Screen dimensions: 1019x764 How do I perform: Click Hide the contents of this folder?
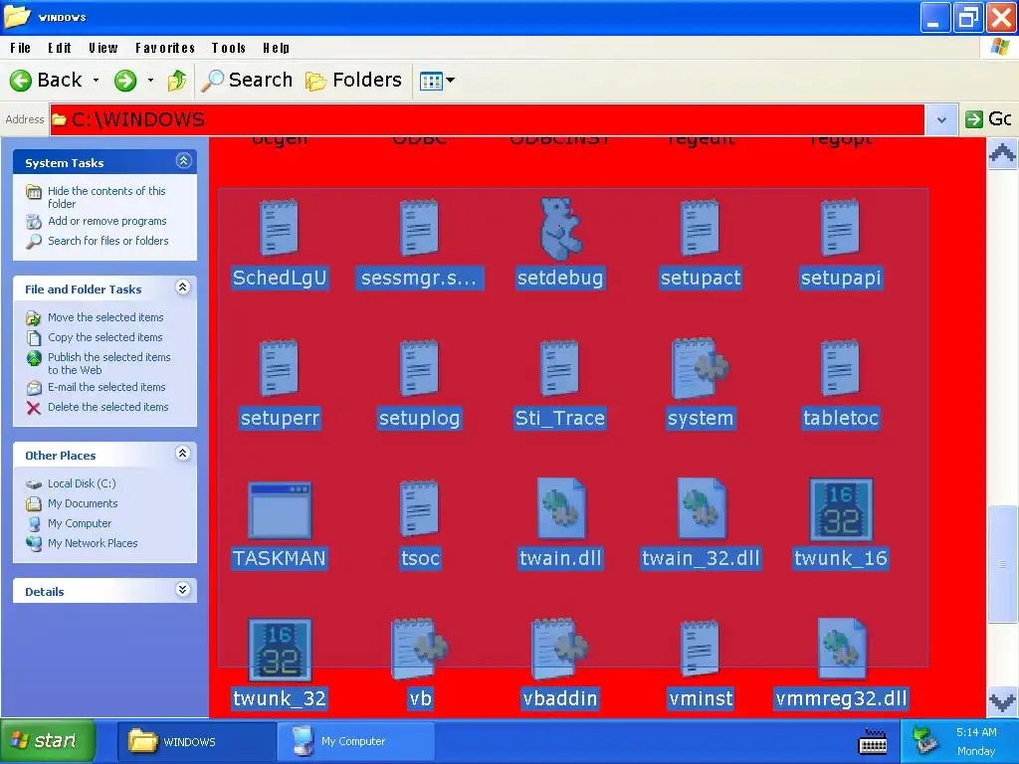click(x=106, y=197)
